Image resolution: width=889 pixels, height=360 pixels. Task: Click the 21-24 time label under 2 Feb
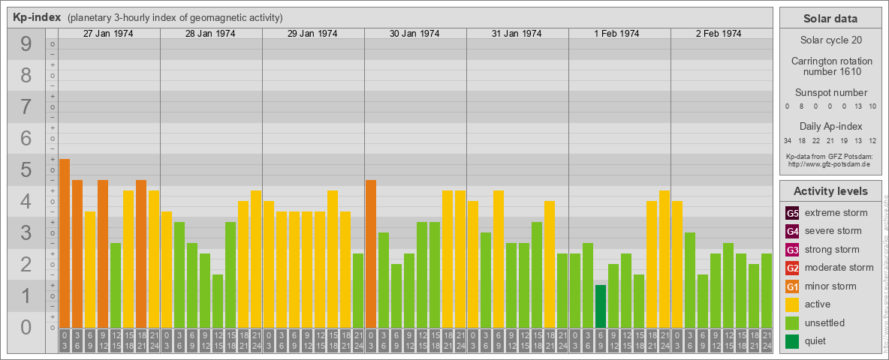(767, 341)
